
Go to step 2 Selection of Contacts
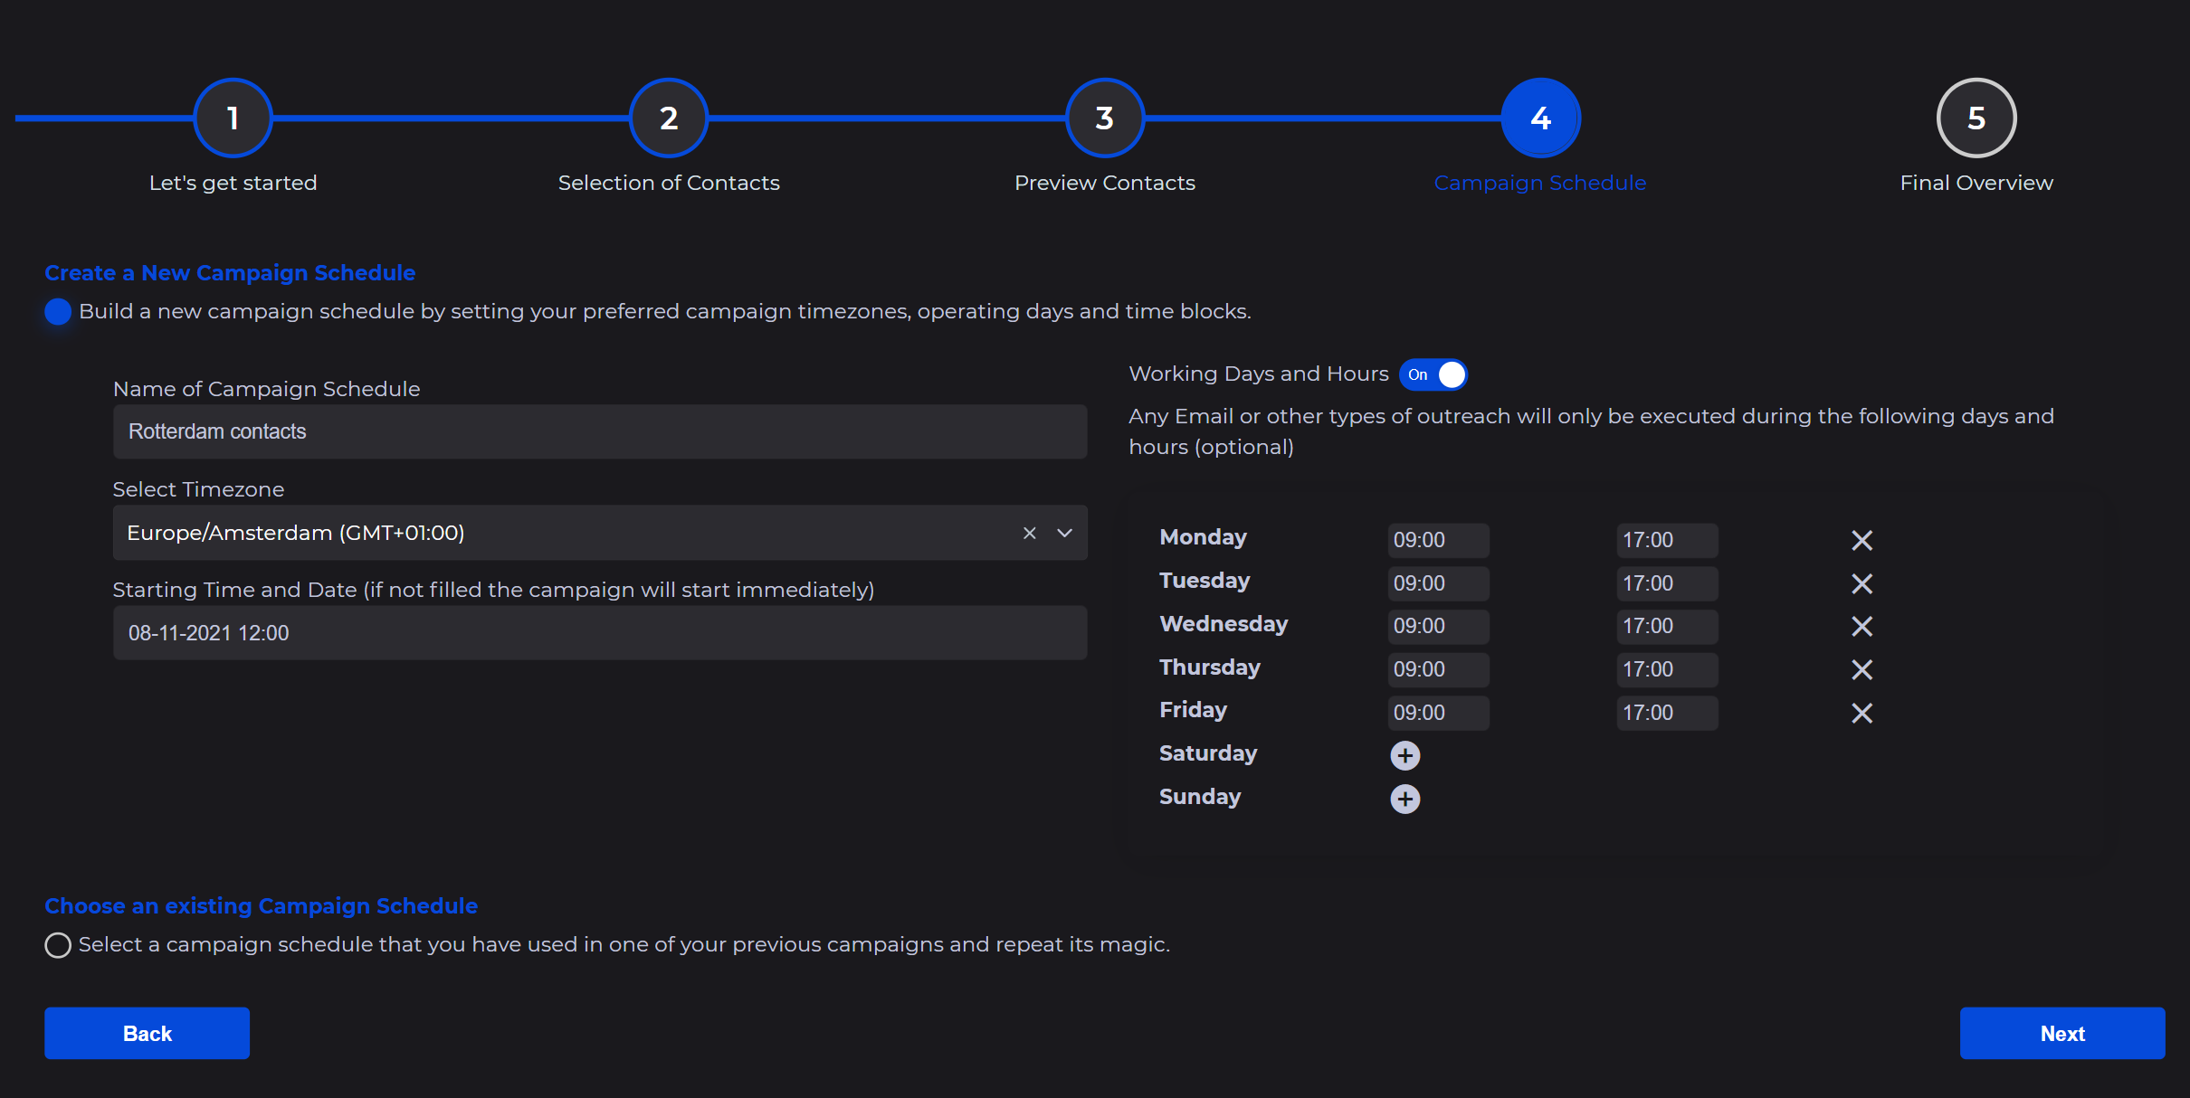point(668,118)
